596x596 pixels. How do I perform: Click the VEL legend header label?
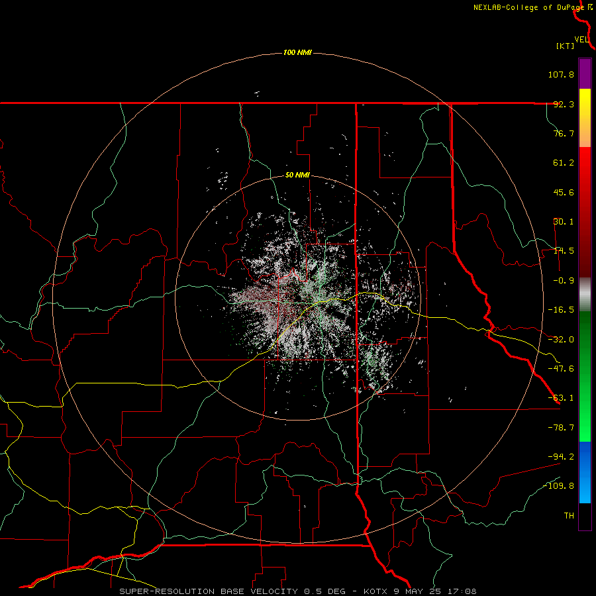tap(581, 40)
